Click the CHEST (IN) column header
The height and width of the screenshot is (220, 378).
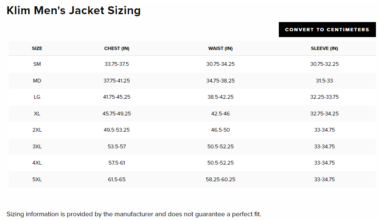pyautogui.click(x=117, y=48)
